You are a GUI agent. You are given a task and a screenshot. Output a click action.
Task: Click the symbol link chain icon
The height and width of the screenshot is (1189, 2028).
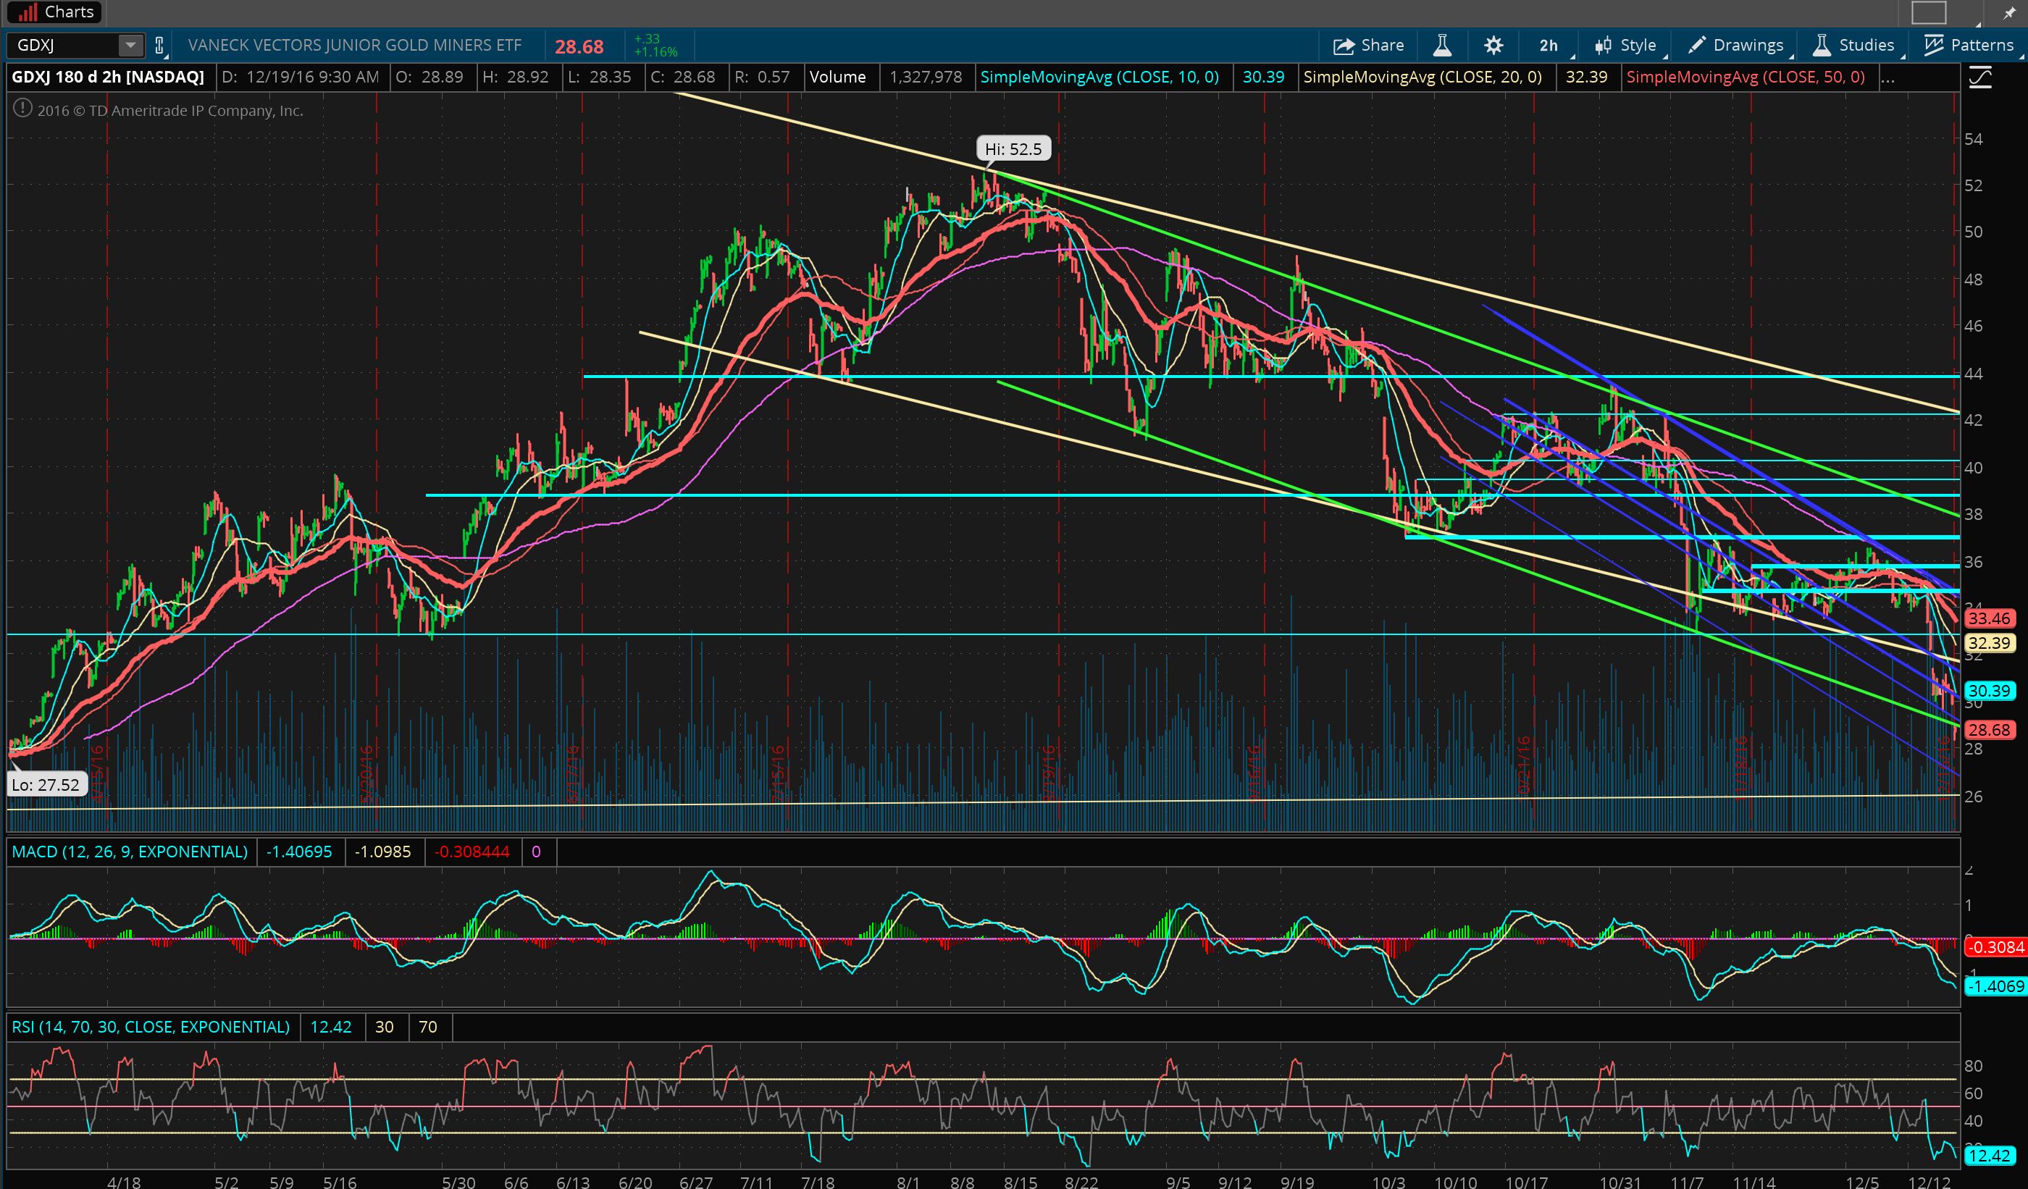coord(159,46)
